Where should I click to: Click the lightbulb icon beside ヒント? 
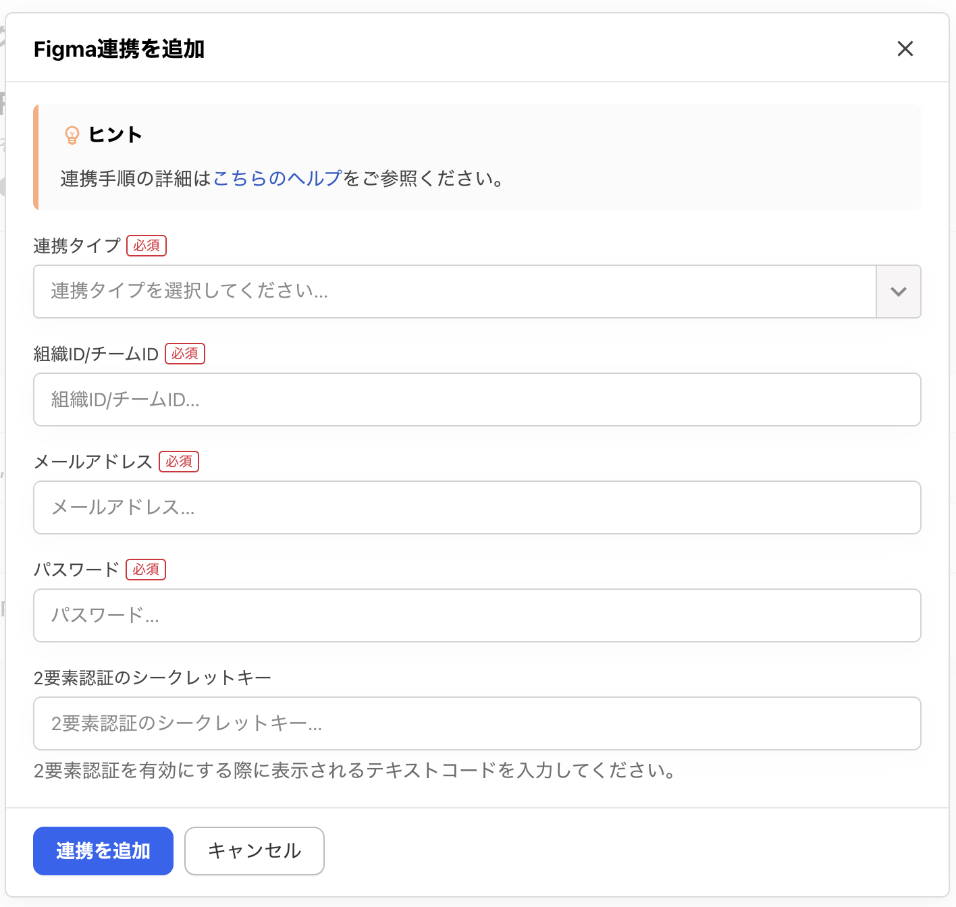click(72, 135)
